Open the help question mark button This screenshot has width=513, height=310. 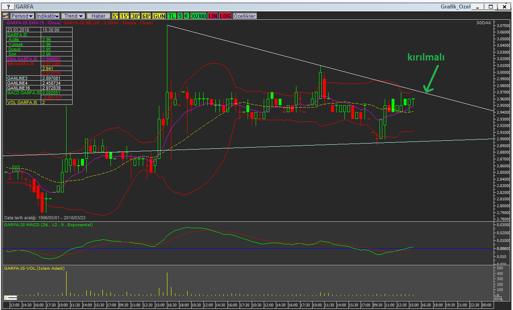point(8,7)
